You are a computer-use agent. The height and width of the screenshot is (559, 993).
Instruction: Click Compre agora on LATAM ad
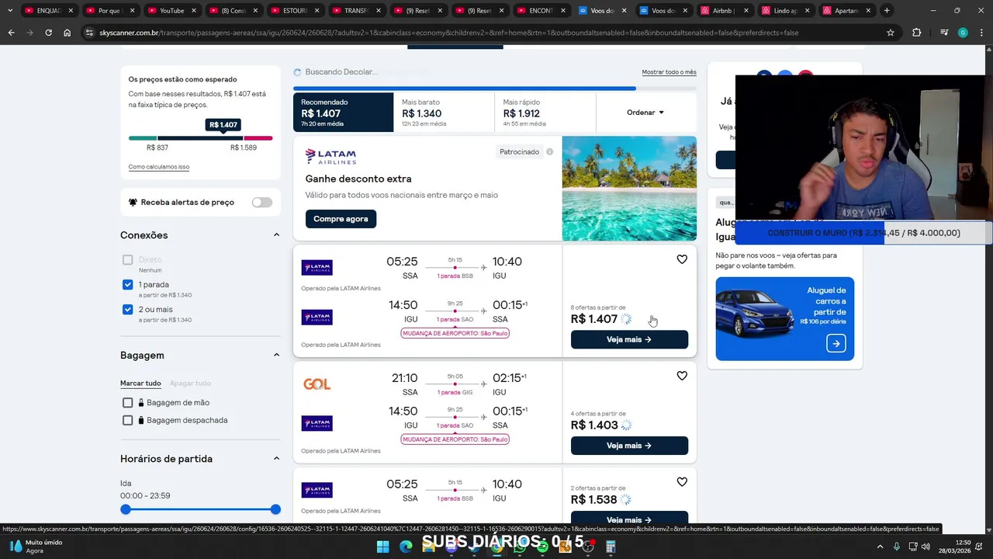pos(341,219)
